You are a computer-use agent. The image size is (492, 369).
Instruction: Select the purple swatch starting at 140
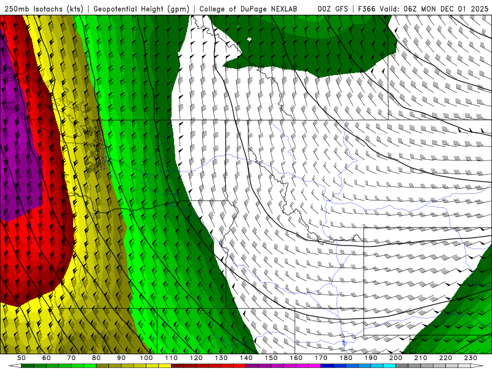(252, 366)
